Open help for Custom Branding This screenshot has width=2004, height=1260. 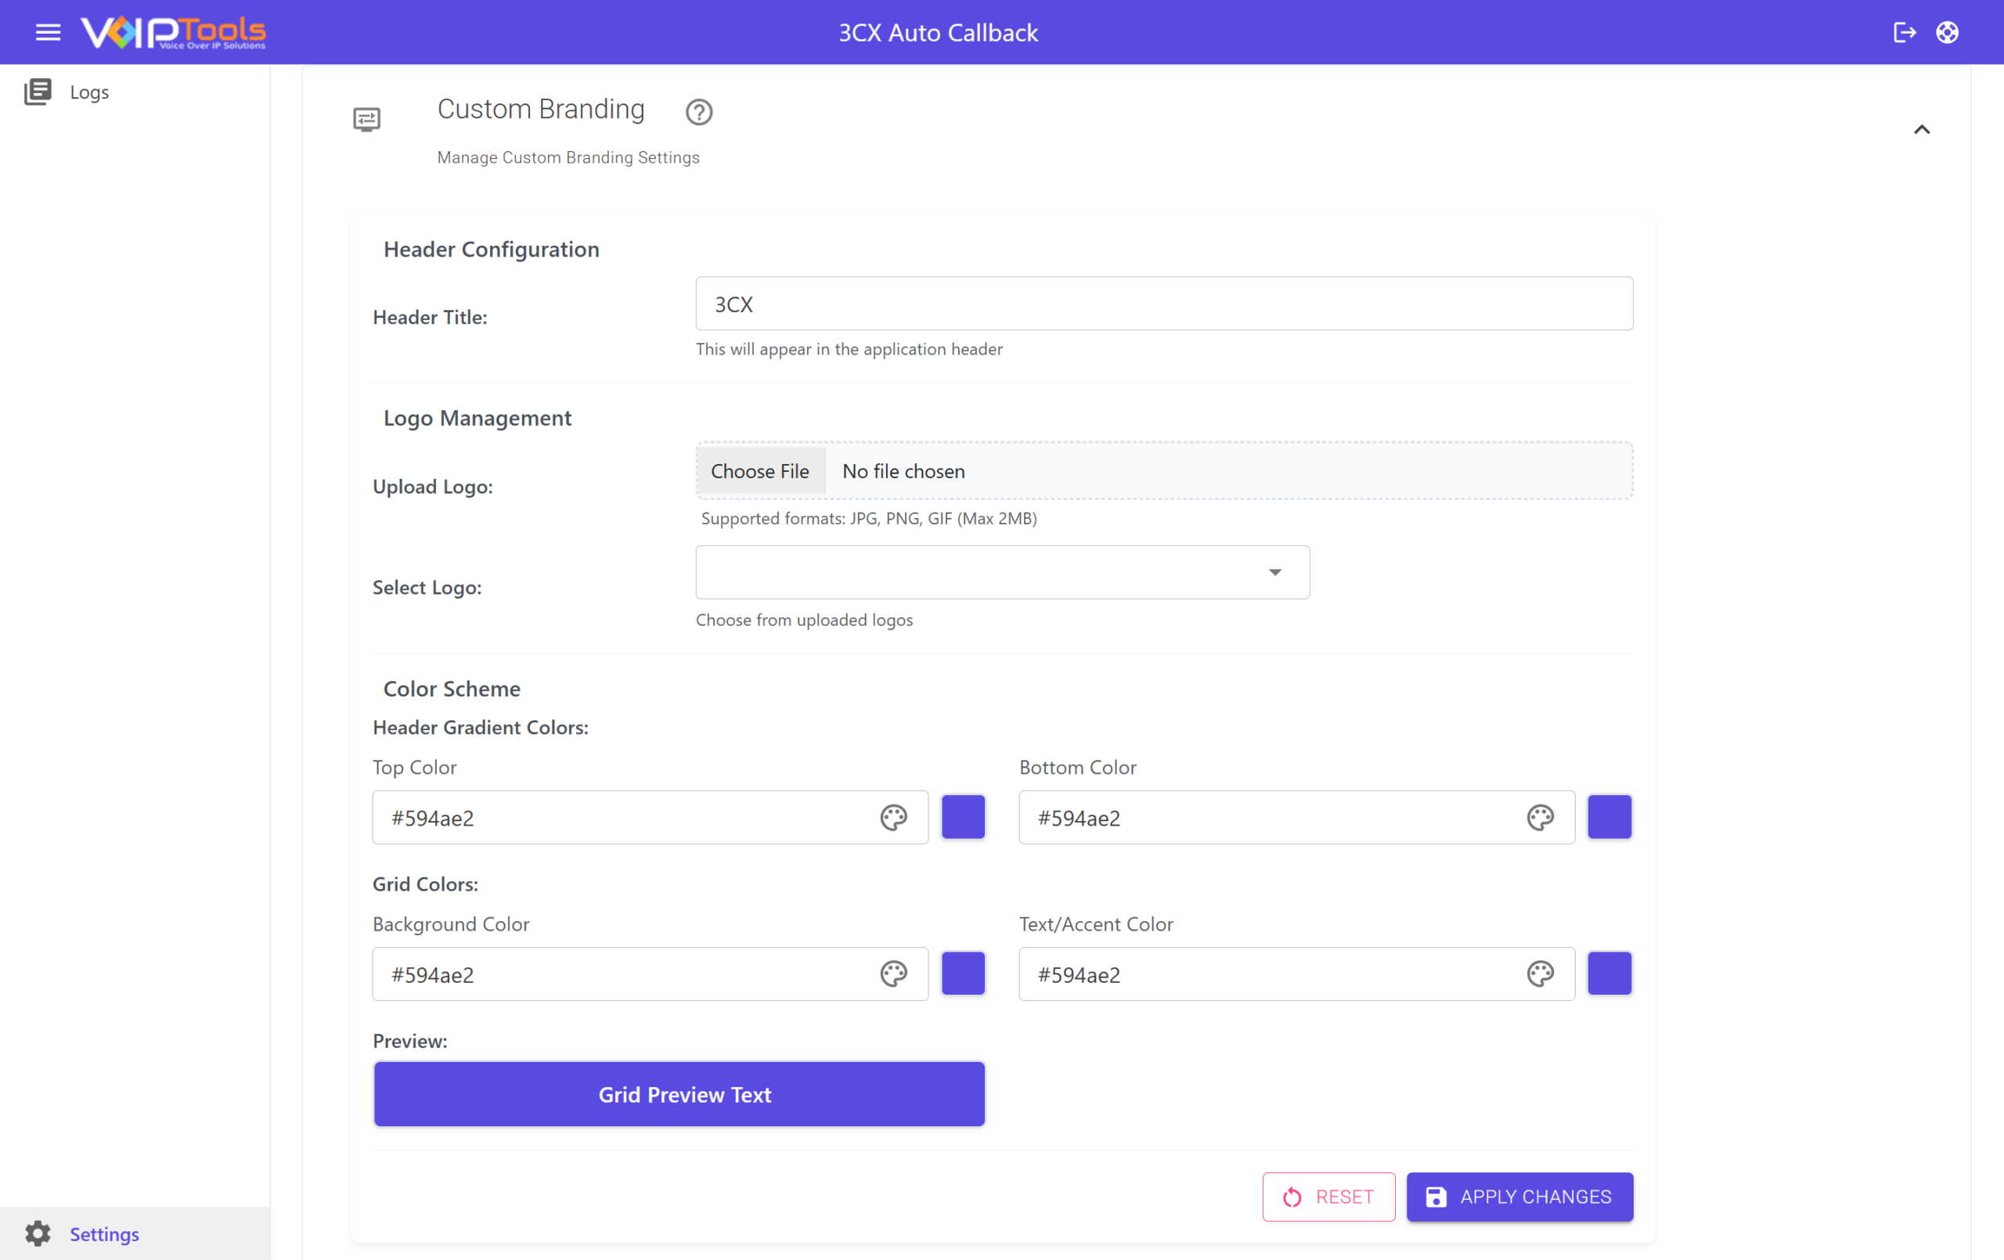(x=699, y=111)
